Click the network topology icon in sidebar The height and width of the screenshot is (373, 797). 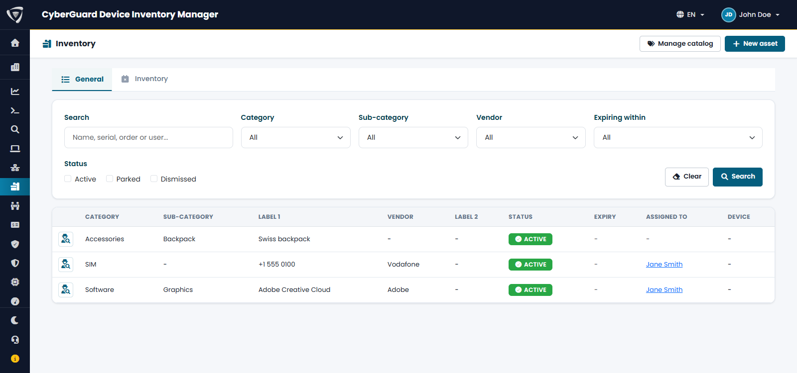[x=15, y=168]
